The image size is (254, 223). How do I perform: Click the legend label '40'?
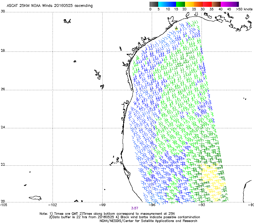point(220,9)
